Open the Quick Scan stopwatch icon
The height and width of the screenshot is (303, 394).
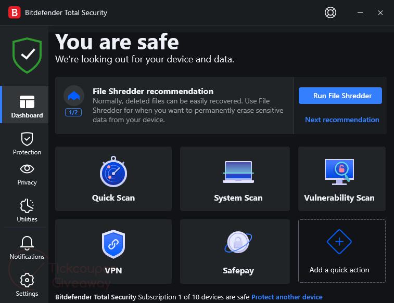coord(113,173)
